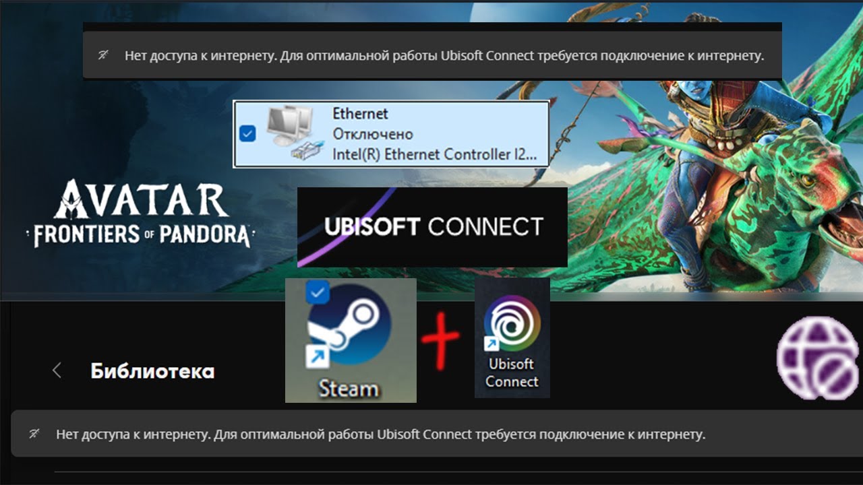Image resolution: width=863 pixels, height=485 pixels.
Task: Click the Avatar Frontiers of Pandora logo
Action: (141, 214)
